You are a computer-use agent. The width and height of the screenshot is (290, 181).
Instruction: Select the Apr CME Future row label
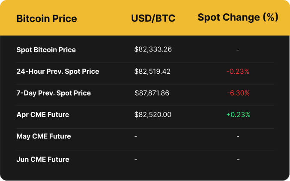tap(42, 115)
